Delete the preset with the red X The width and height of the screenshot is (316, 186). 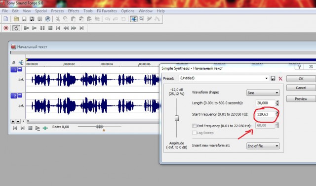(280, 79)
